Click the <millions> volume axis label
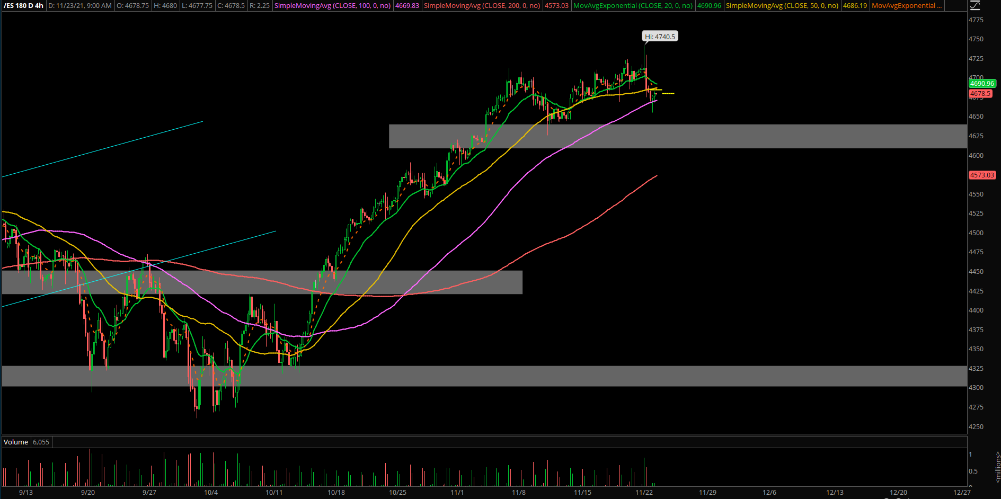Viewport: 1001px width, 499px height. (997, 467)
